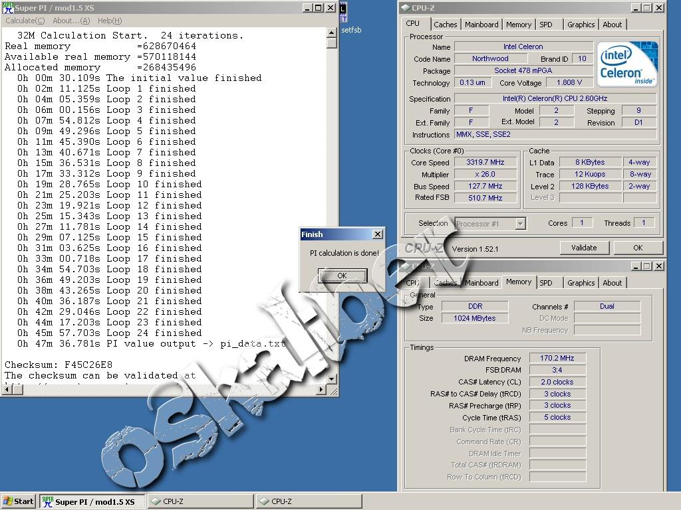Click the Multiplier x 26.0 value
The image size is (681, 510).
(485, 175)
